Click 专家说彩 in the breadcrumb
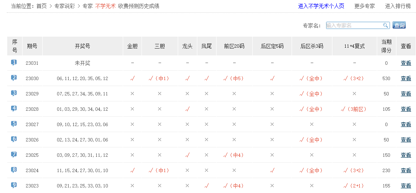This screenshot has height=193, width=416. coord(65,6)
